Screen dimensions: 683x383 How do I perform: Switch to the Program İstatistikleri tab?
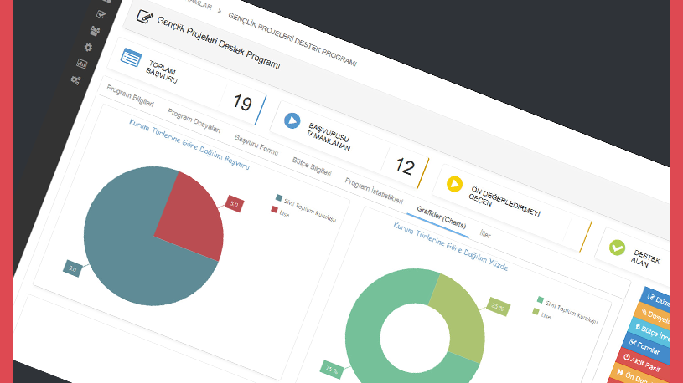[x=374, y=191]
